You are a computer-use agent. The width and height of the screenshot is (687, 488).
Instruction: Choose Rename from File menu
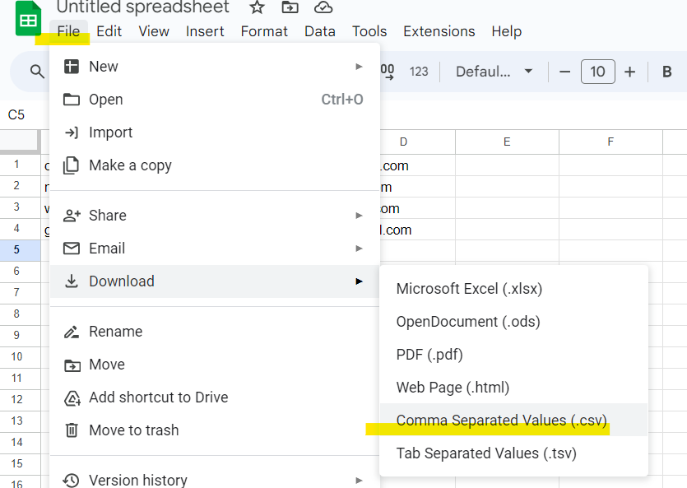pos(215,332)
